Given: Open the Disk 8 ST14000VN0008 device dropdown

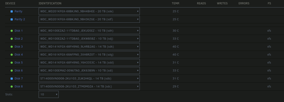Looking at the screenshot, I should pos(89,87).
